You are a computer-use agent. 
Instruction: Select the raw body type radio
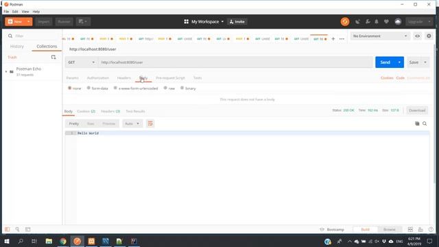point(165,88)
